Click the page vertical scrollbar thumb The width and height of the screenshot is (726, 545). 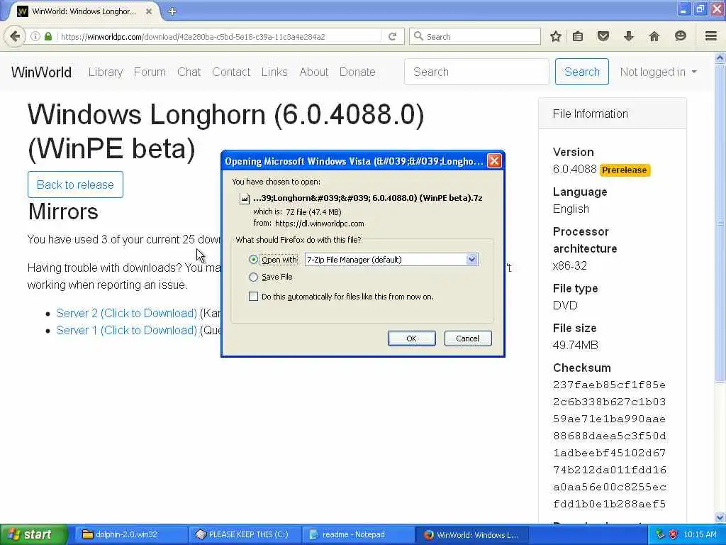720,222
